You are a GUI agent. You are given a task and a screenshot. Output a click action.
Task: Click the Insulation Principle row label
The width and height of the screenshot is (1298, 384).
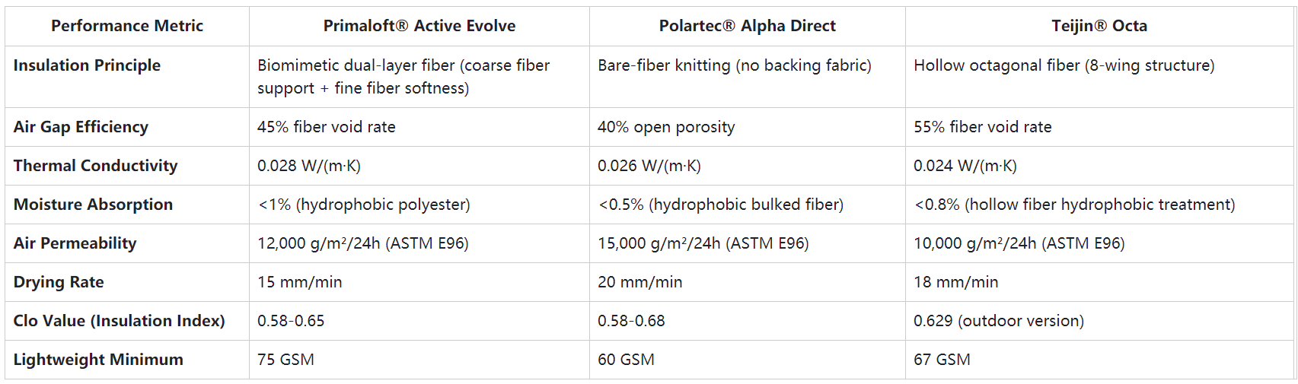point(87,65)
